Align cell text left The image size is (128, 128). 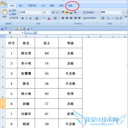63,18
